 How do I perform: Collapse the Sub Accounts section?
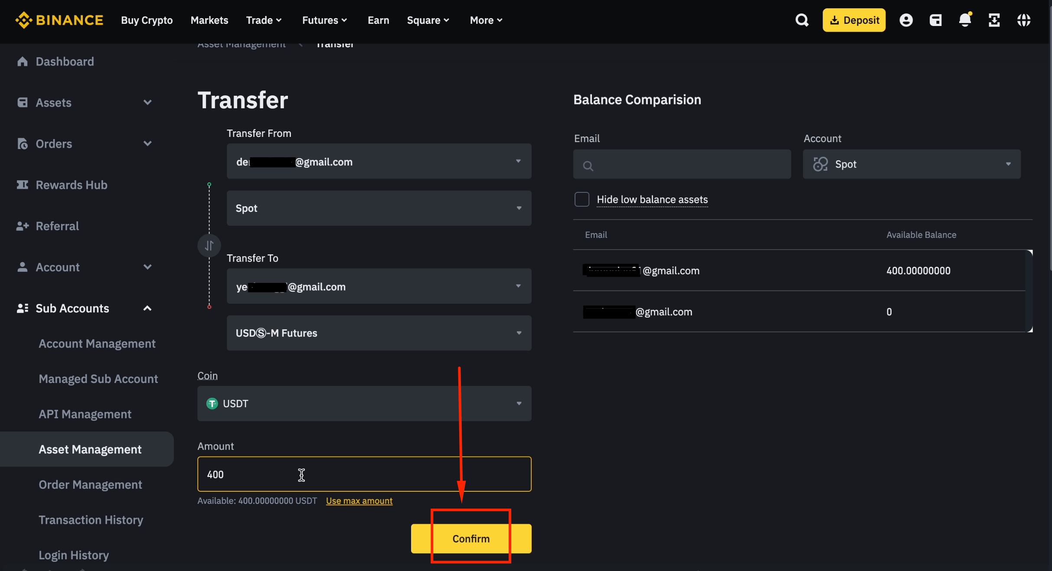147,308
